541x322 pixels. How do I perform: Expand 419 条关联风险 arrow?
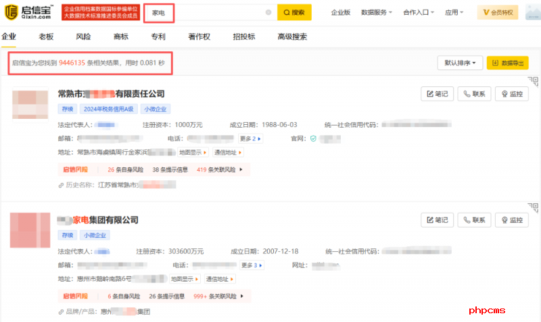point(241,170)
